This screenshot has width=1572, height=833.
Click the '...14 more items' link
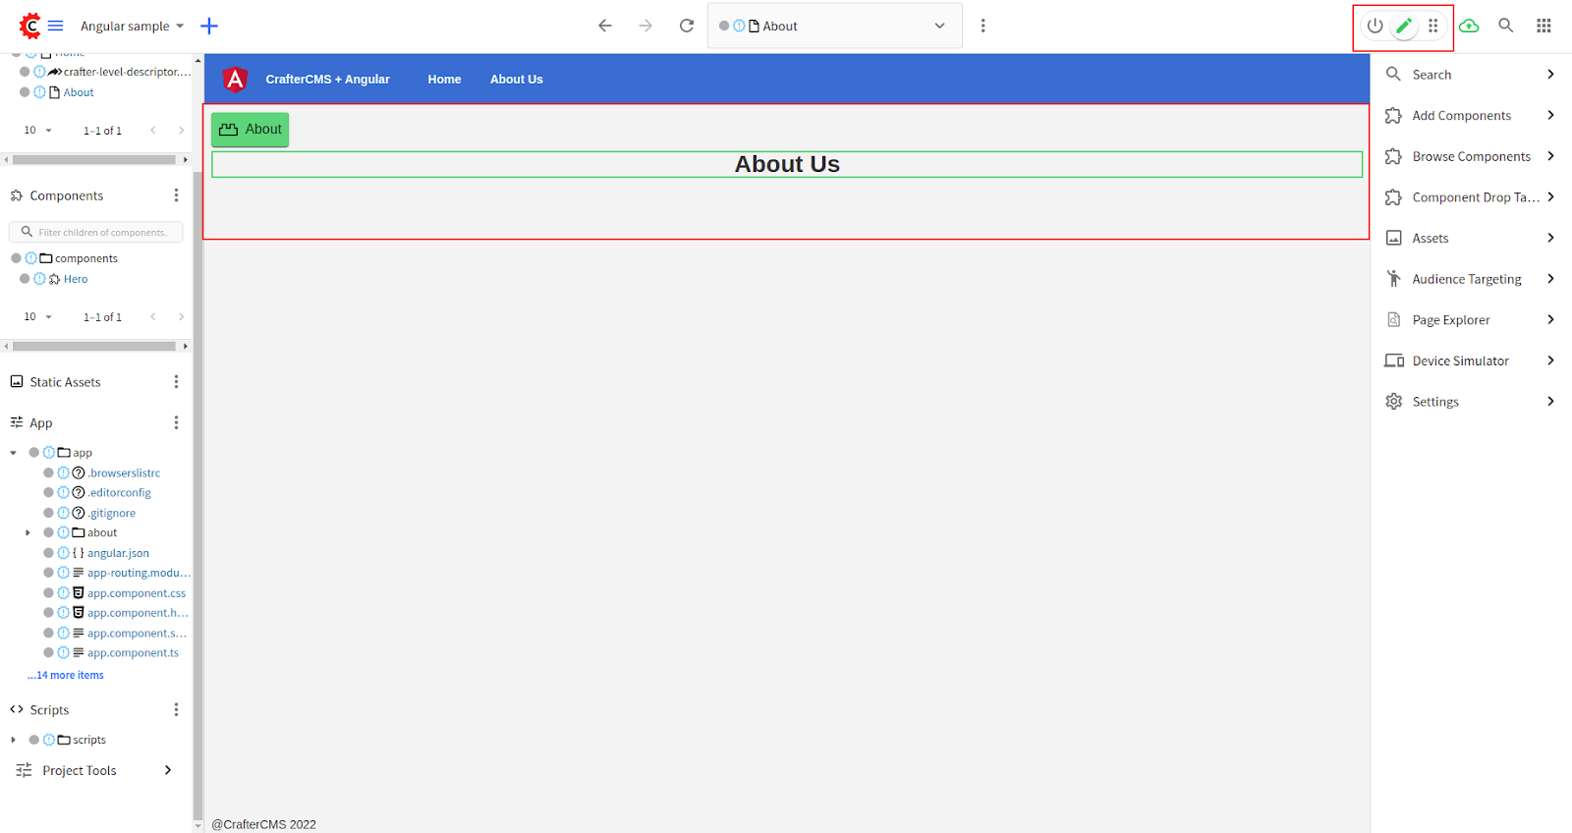66,675
